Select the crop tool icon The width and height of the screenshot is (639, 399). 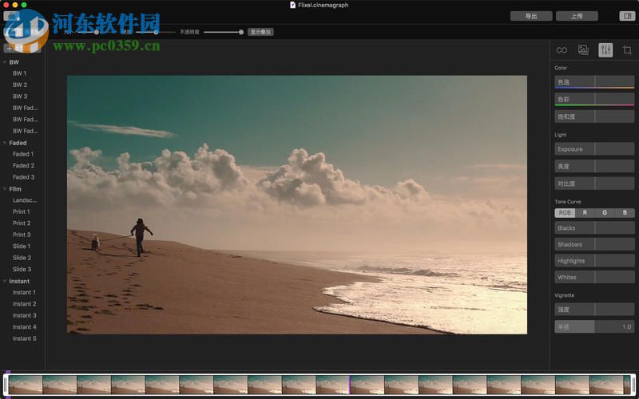[627, 50]
